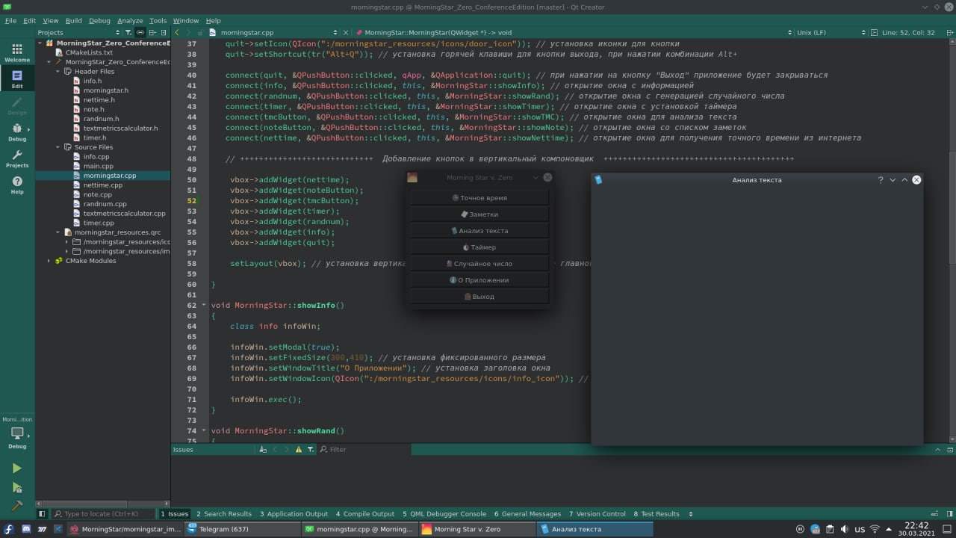Switch to Application Output tab
Screen dimensions: 956x538
coord(294,514)
